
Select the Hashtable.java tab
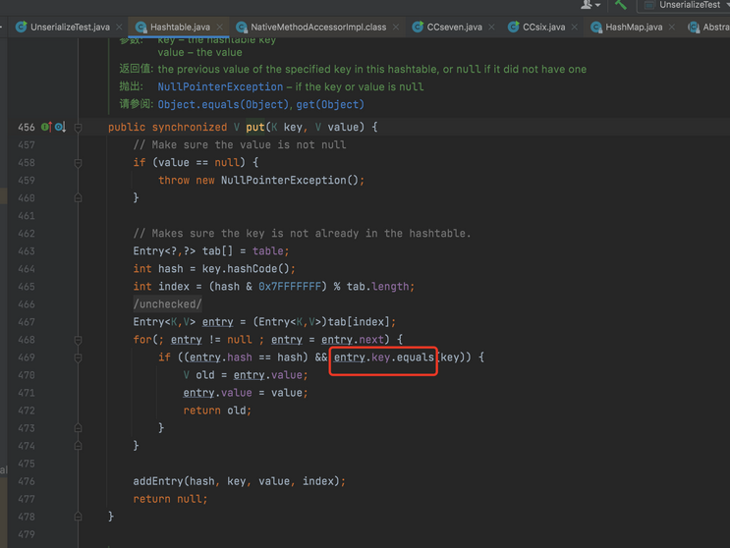pos(180,27)
